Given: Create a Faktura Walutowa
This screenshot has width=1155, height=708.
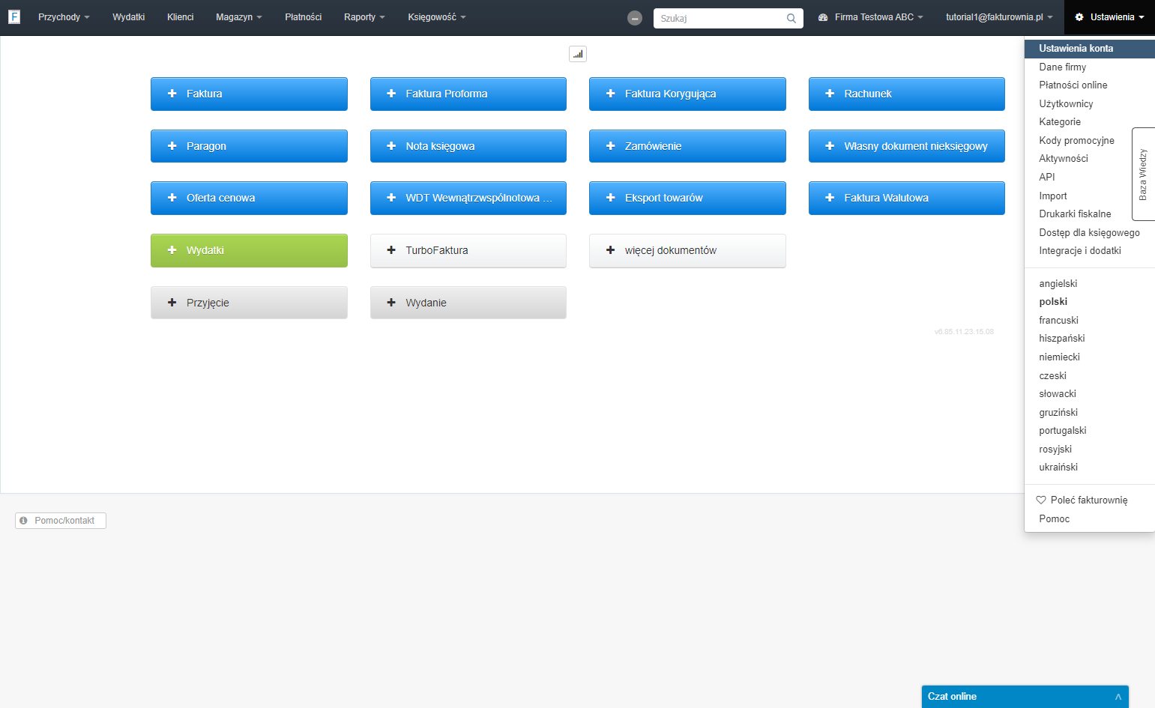Looking at the screenshot, I should pyautogui.click(x=907, y=198).
